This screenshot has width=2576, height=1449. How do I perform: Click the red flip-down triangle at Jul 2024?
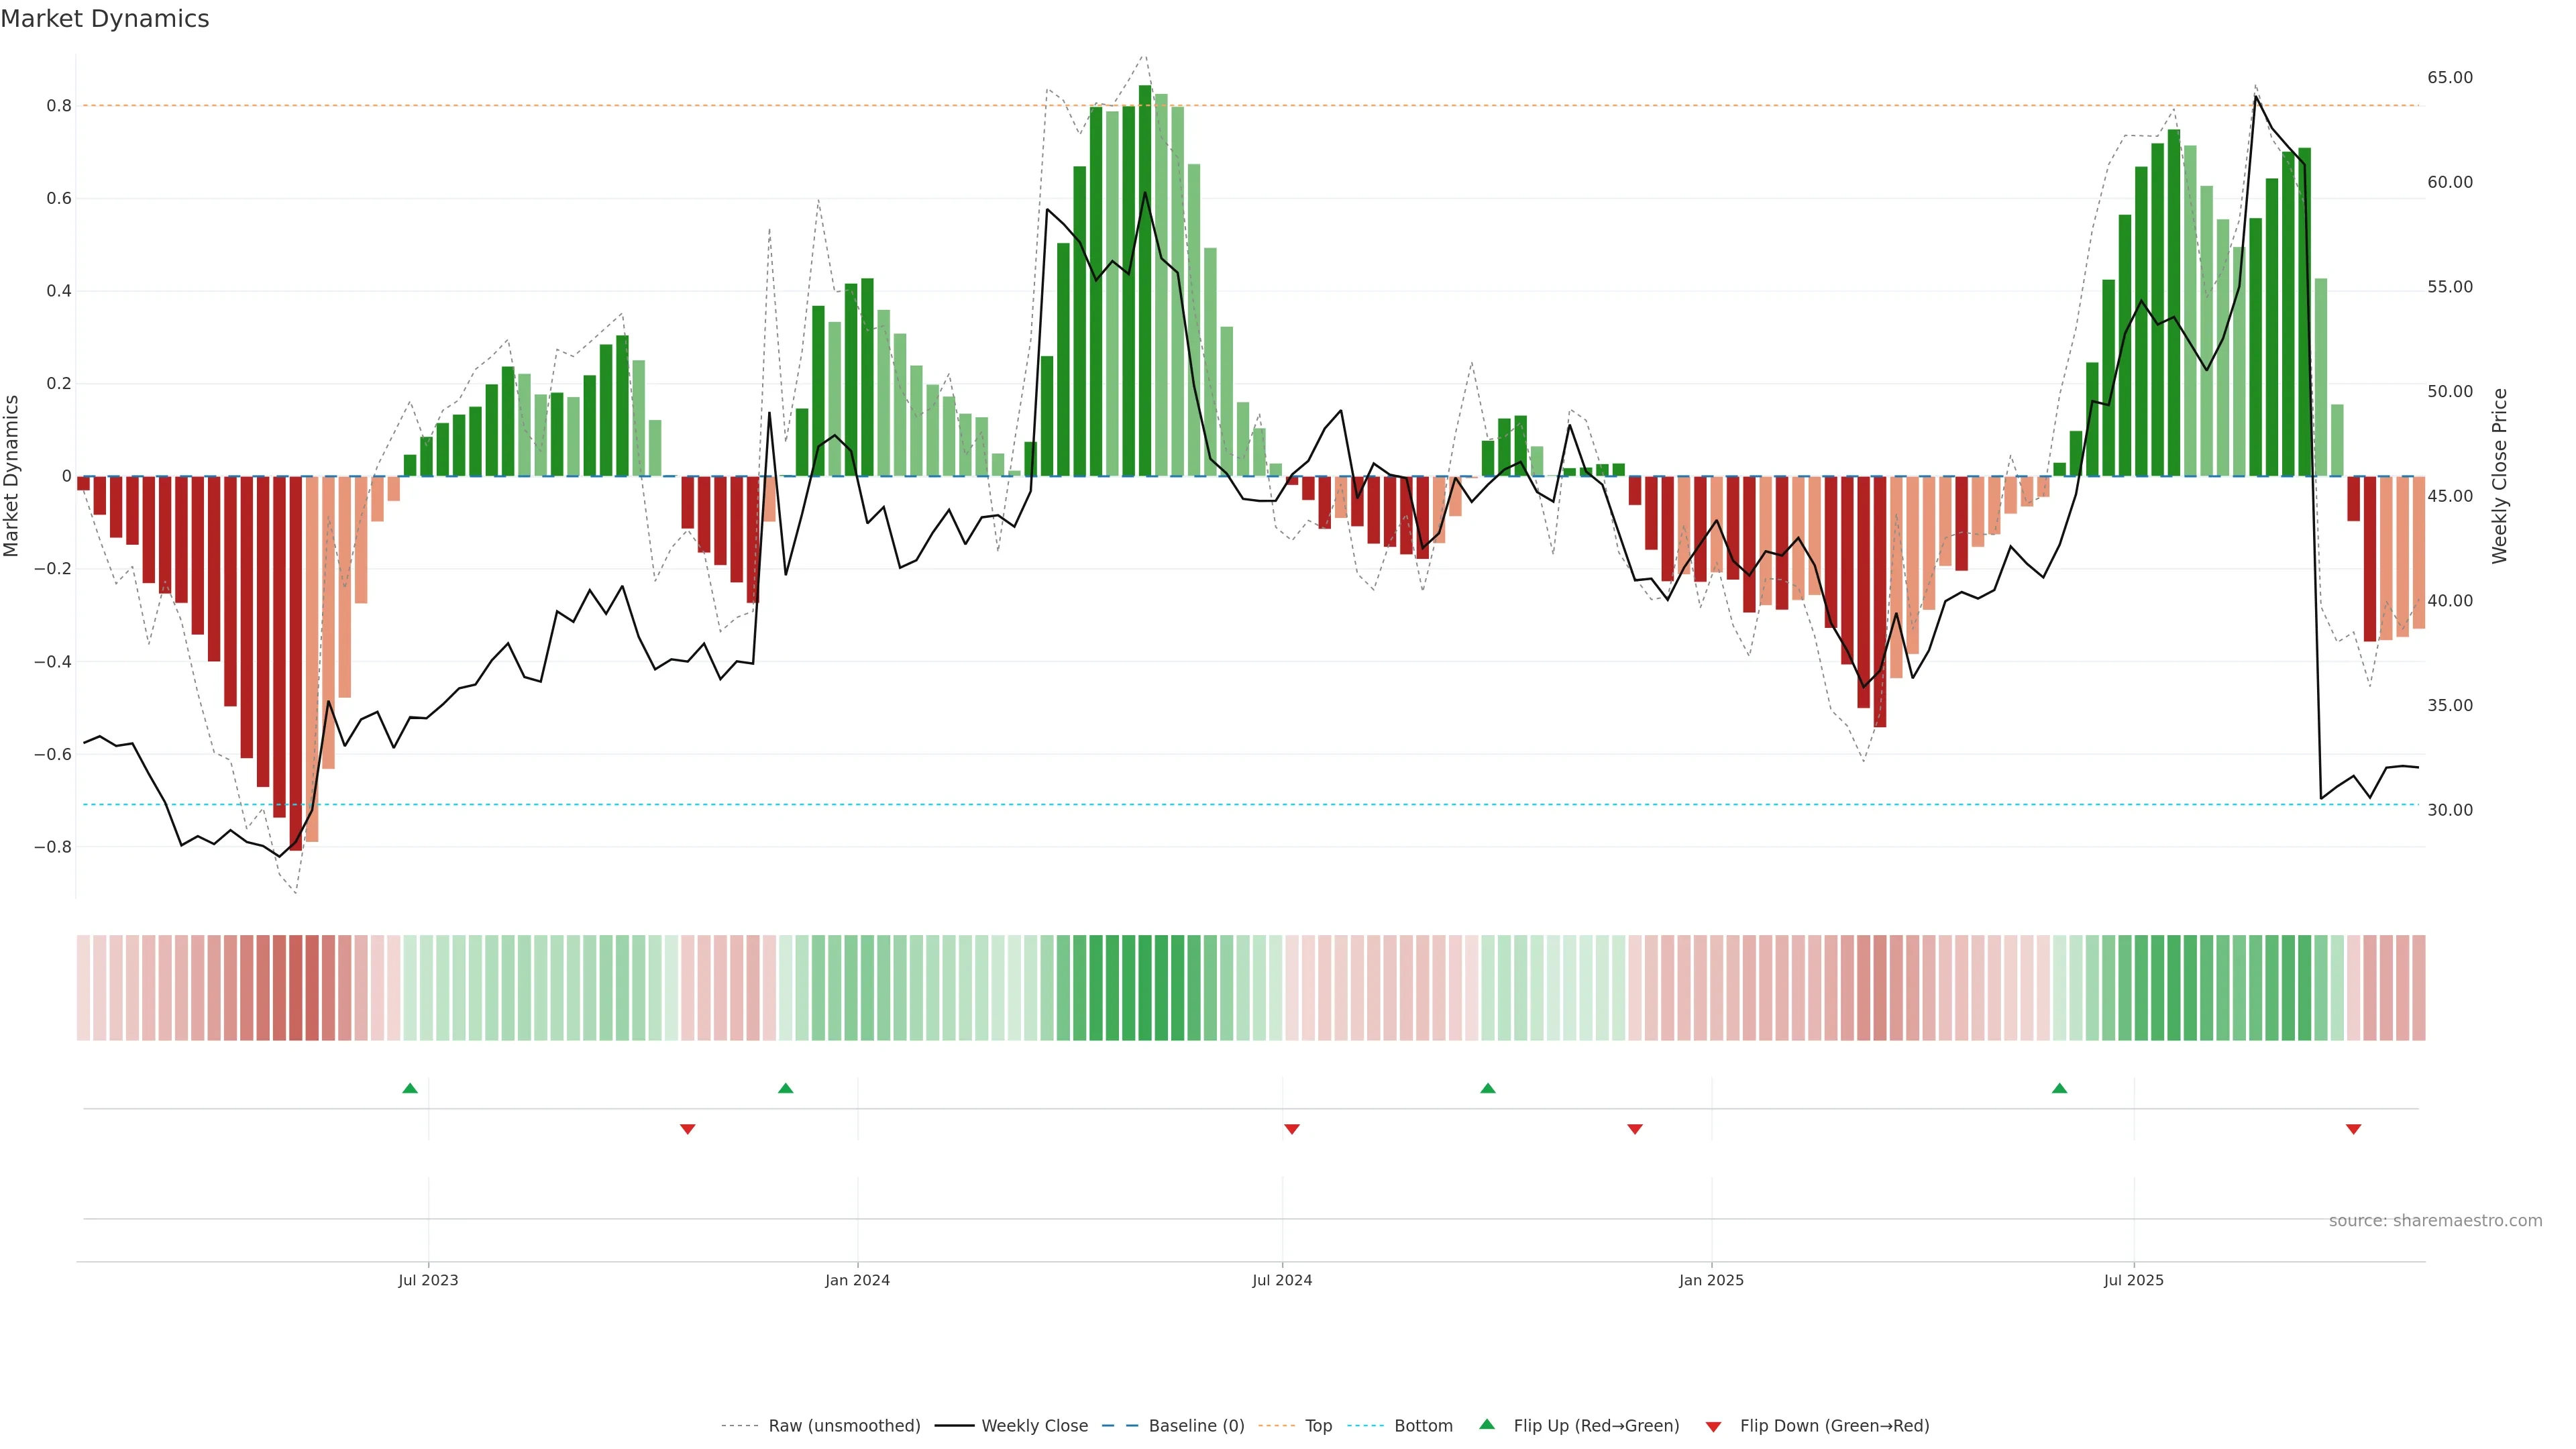point(1291,1129)
